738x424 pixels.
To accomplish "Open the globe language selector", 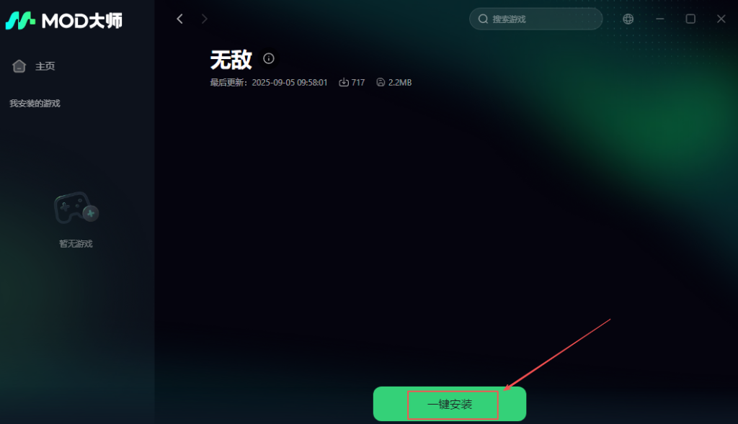I will [628, 19].
